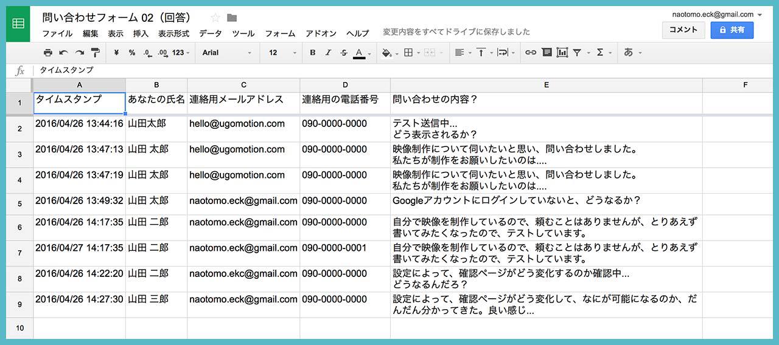Viewport: 779px width, 345px height.
Task: Open the フォーム menu
Action: point(280,33)
